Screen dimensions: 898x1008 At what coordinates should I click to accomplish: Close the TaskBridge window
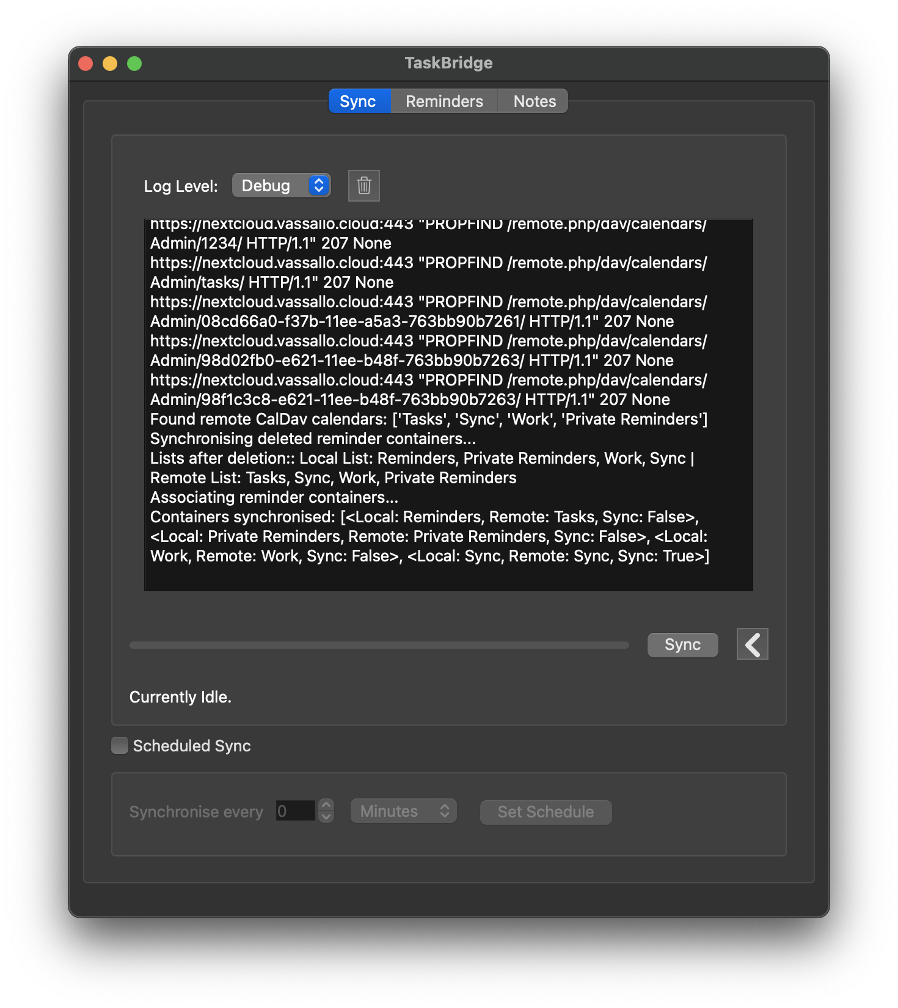click(x=86, y=64)
